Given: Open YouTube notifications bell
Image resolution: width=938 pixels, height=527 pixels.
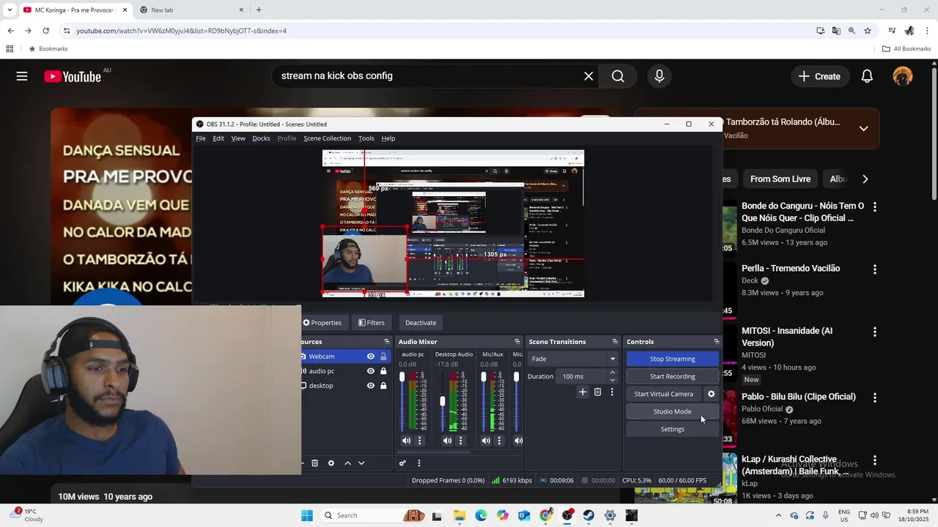Looking at the screenshot, I should (x=867, y=76).
